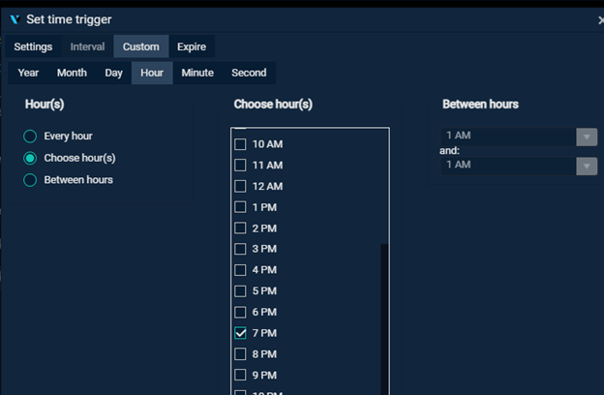The height and width of the screenshot is (395, 604).
Task: Open the second Between hours dropdown after 'and:'
Action: tap(587, 166)
